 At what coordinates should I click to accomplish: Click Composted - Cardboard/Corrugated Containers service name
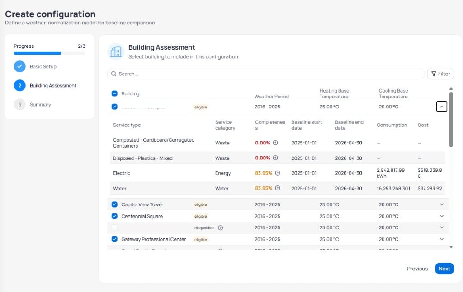coord(154,143)
